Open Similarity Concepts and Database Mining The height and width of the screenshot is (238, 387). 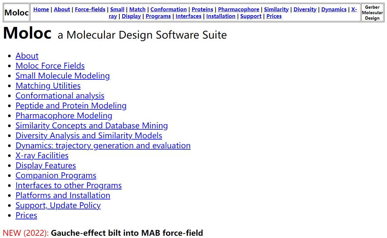coord(92,126)
